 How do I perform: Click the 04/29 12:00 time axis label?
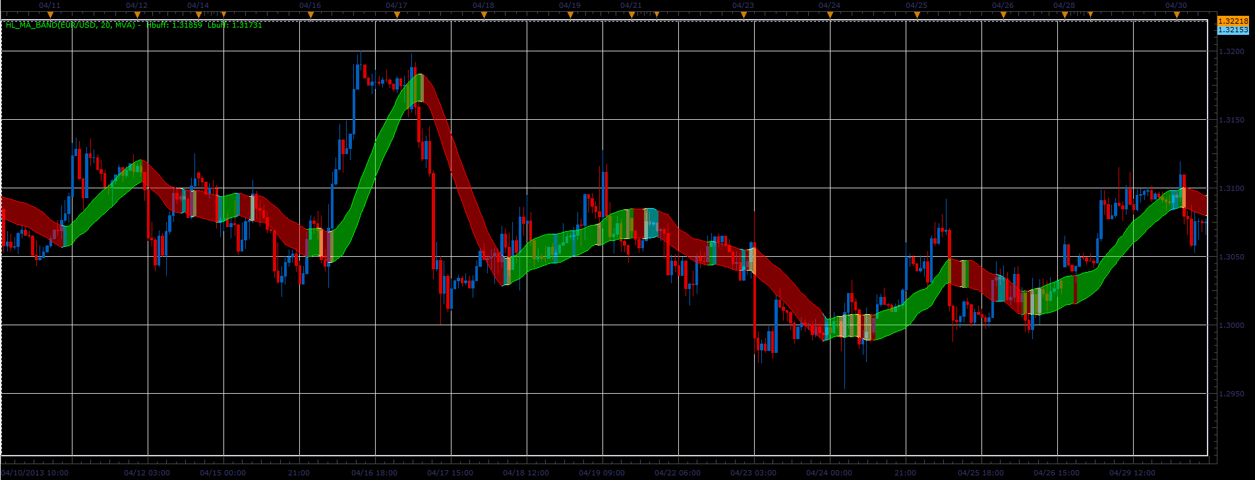(1132, 473)
